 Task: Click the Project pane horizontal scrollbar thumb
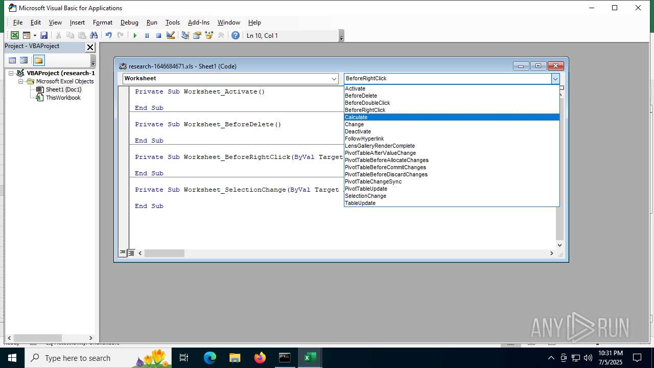click(38, 338)
